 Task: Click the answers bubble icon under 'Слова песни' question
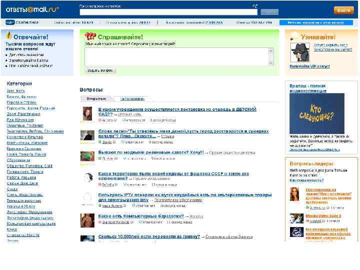point(123,142)
